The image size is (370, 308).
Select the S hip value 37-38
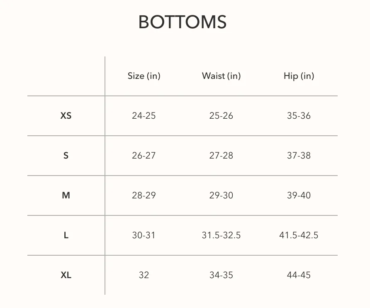(299, 156)
